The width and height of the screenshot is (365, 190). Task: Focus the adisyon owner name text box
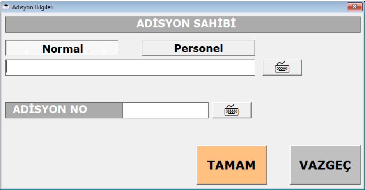click(130, 67)
